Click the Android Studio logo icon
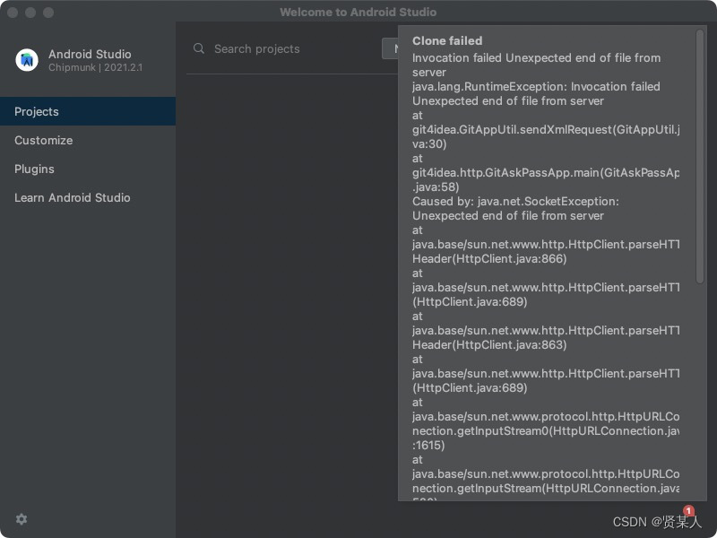The image size is (717, 538). [27, 60]
